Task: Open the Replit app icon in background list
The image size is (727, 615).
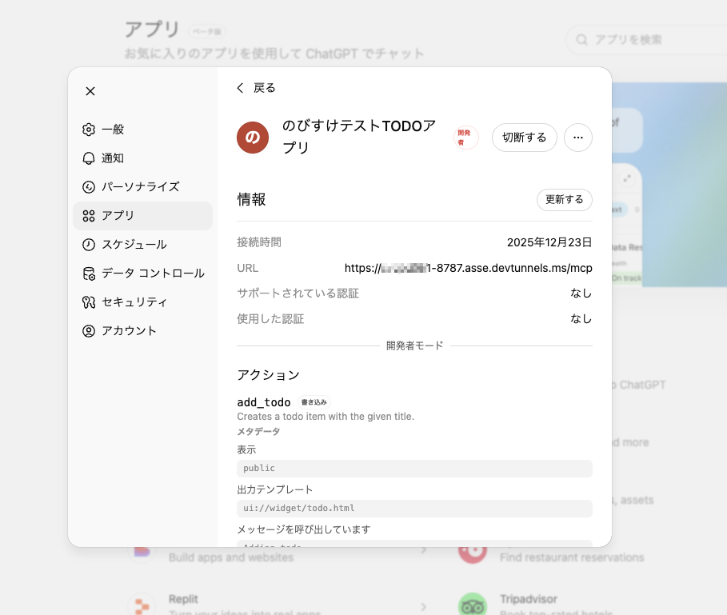Action: pos(142,605)
